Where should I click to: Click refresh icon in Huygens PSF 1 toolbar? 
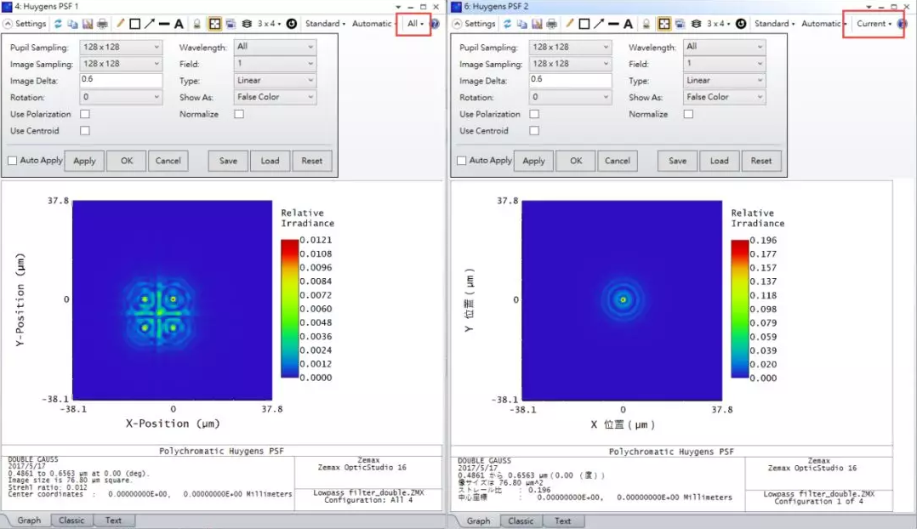[x=58, y=24]
